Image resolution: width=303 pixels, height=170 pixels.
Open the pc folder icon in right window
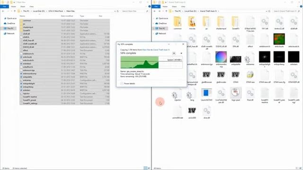[206, 22]
